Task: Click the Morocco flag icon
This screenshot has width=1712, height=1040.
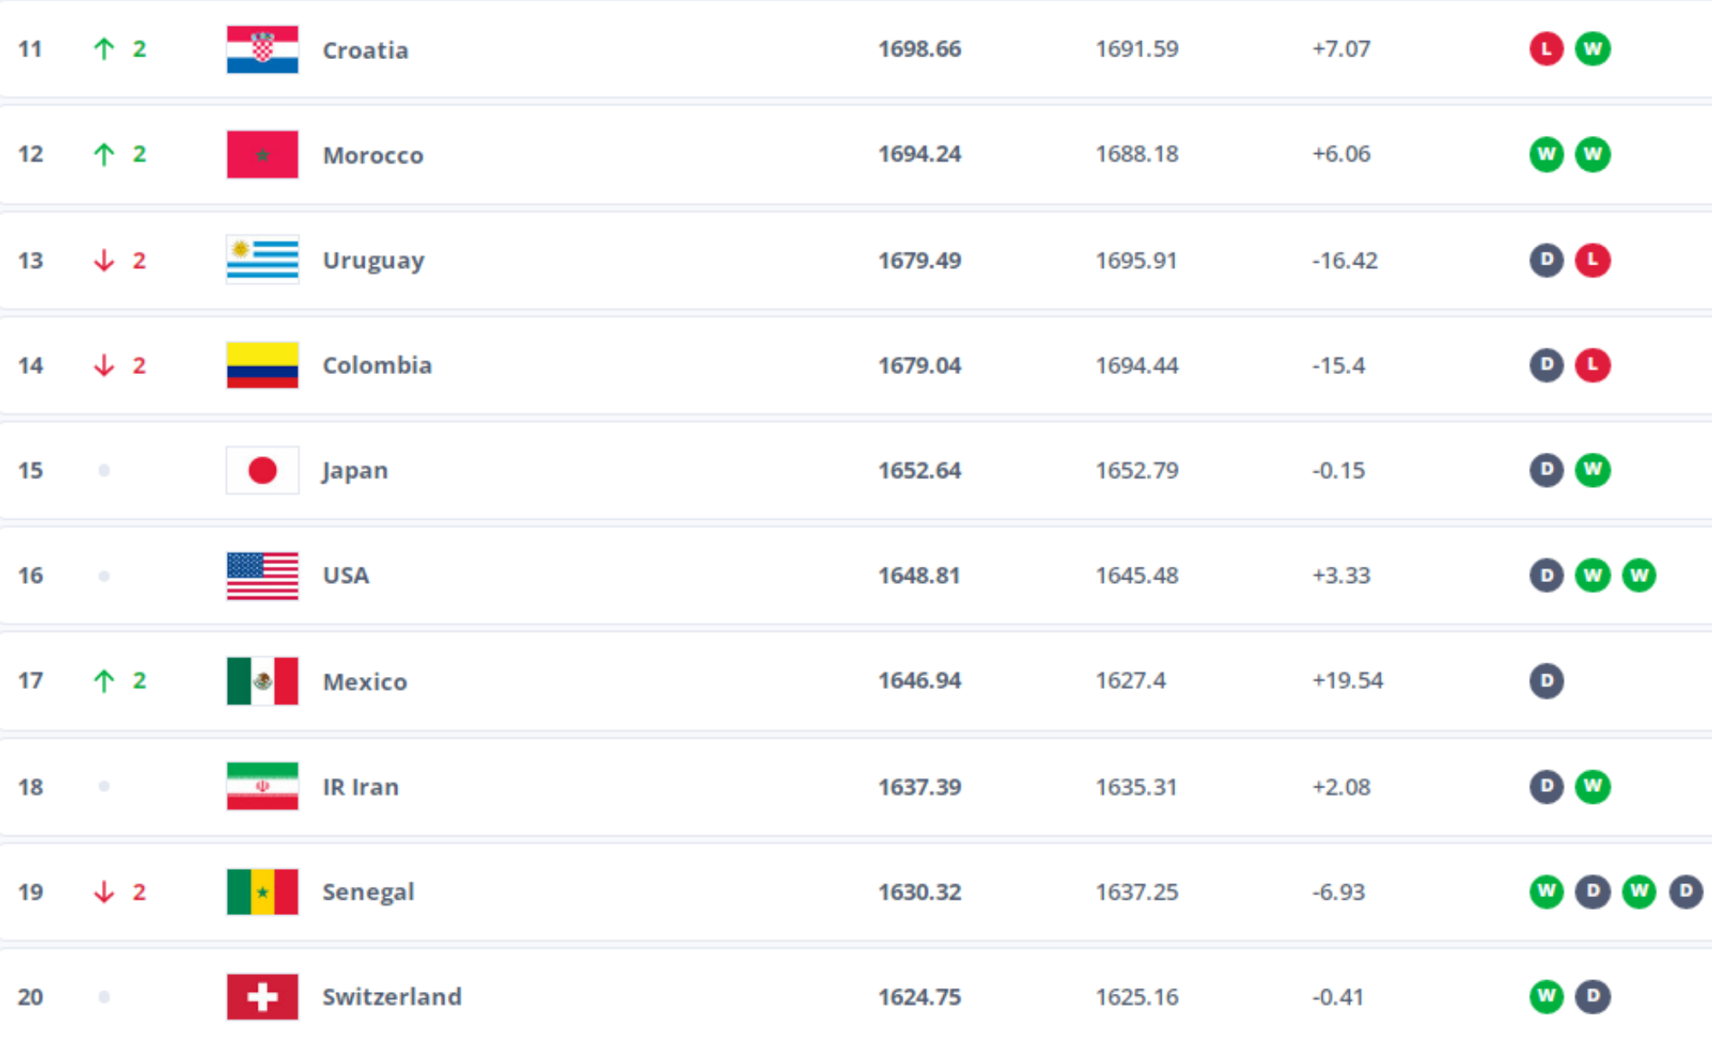Action: pos(262,155)
